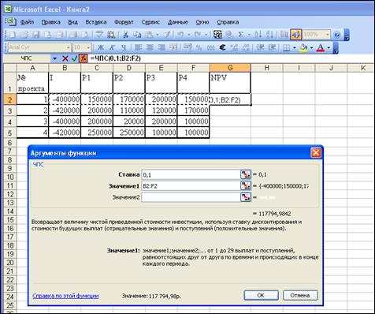Viewport: 375px width, 314px height.
Task: Click Отмена to cancel dialog
Action: [300, 295]
